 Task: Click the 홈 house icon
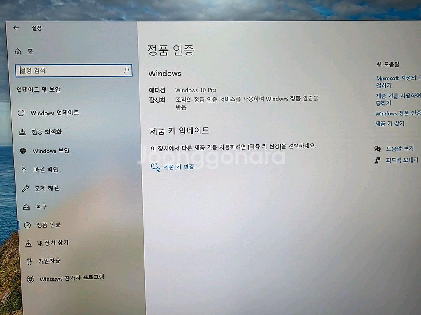coord(18,51)
